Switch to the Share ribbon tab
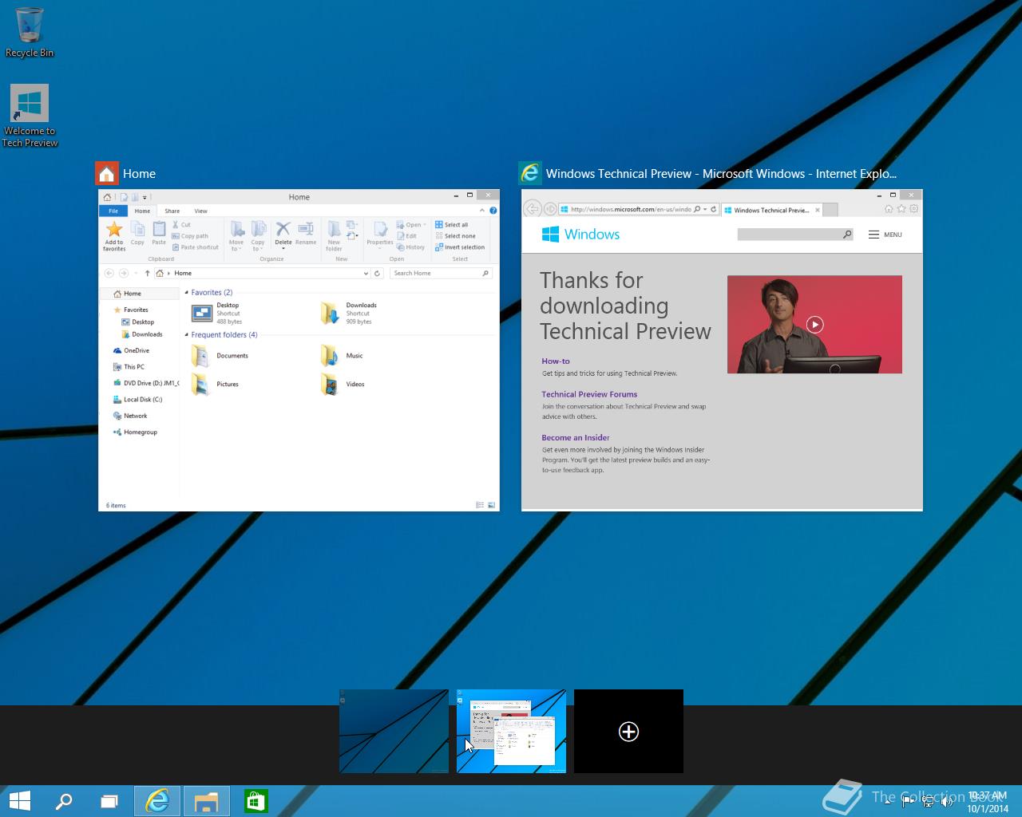This screenshot has height=817, width=1022. click(x=172, y=211)
